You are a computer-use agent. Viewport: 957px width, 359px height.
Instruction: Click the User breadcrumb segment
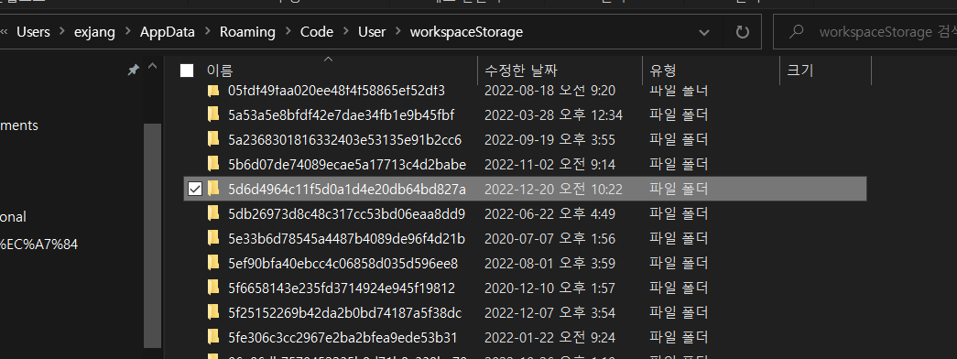(x=372, y=32)
